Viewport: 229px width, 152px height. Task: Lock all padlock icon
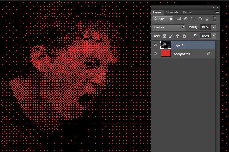pos(184,36)
